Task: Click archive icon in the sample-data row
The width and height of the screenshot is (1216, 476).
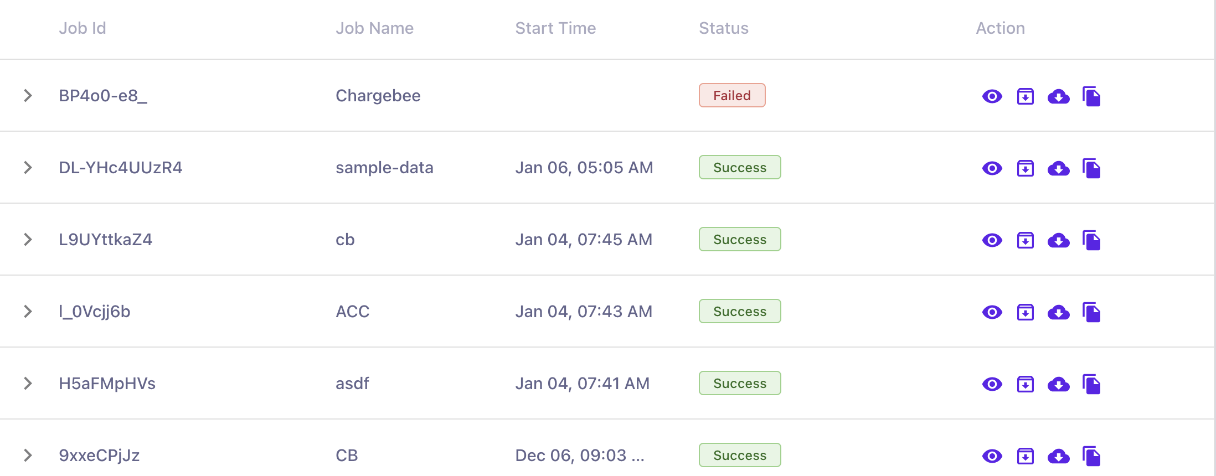Action: pos(1026,168)
